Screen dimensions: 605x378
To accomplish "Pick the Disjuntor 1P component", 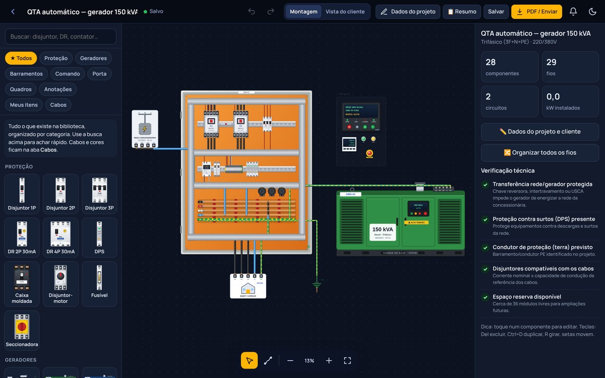I will 22,194.
